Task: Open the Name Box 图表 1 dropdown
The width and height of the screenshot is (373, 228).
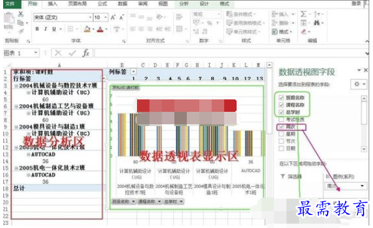Action: pyautogui.click(x=35, y=53)
